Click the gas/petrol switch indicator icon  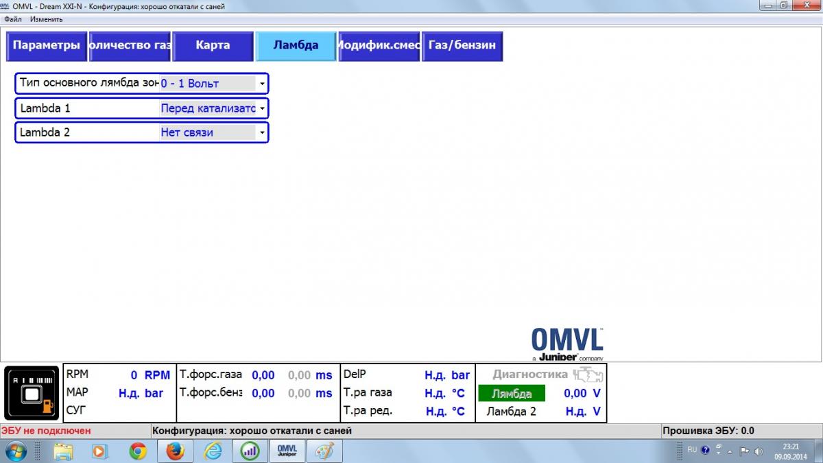click(32, 393)
